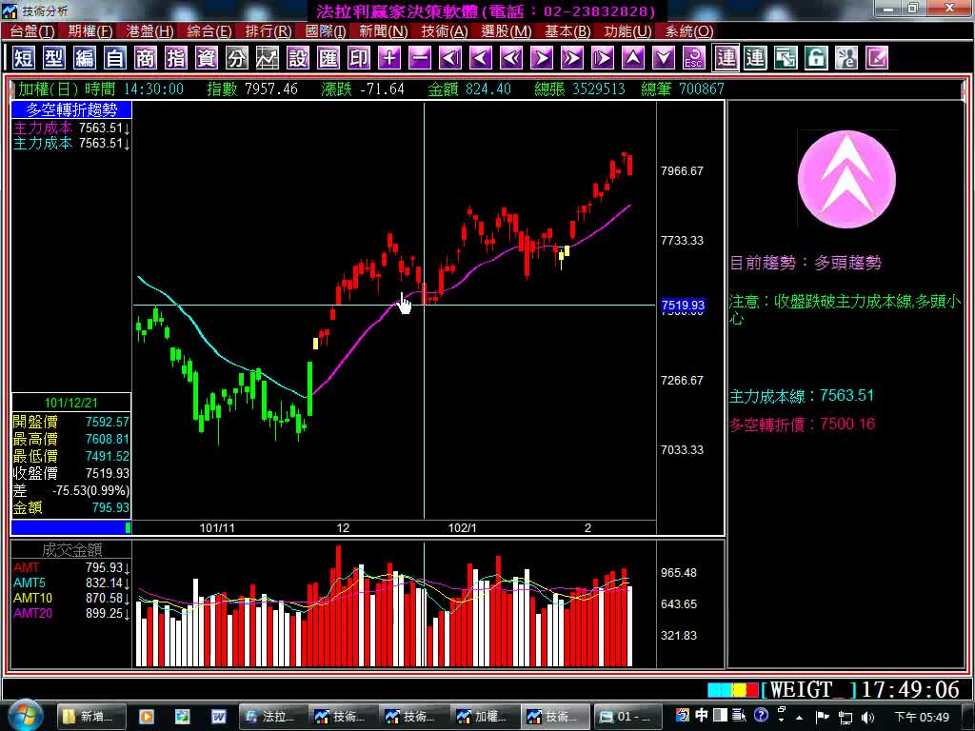The image size is (975, 731).
Task: Click the 型 toolbar icon
Action: point(54,58)
